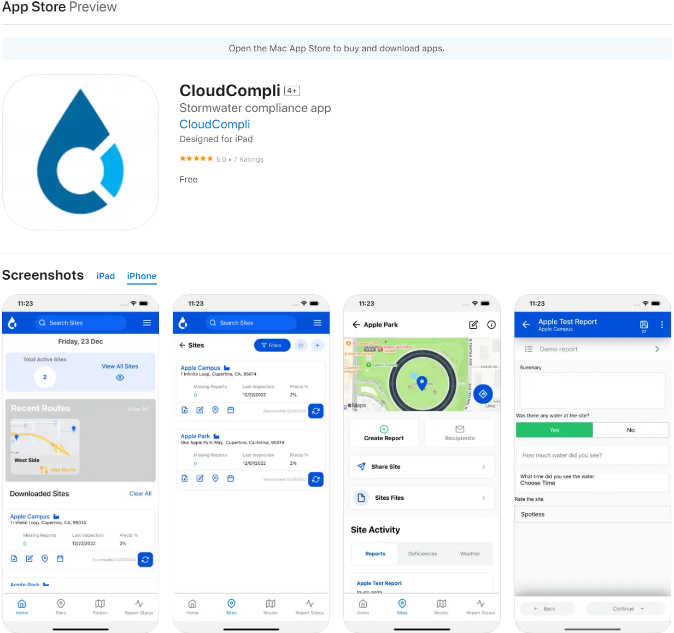Select Reports tab under Site Activity

coord(375,554)
